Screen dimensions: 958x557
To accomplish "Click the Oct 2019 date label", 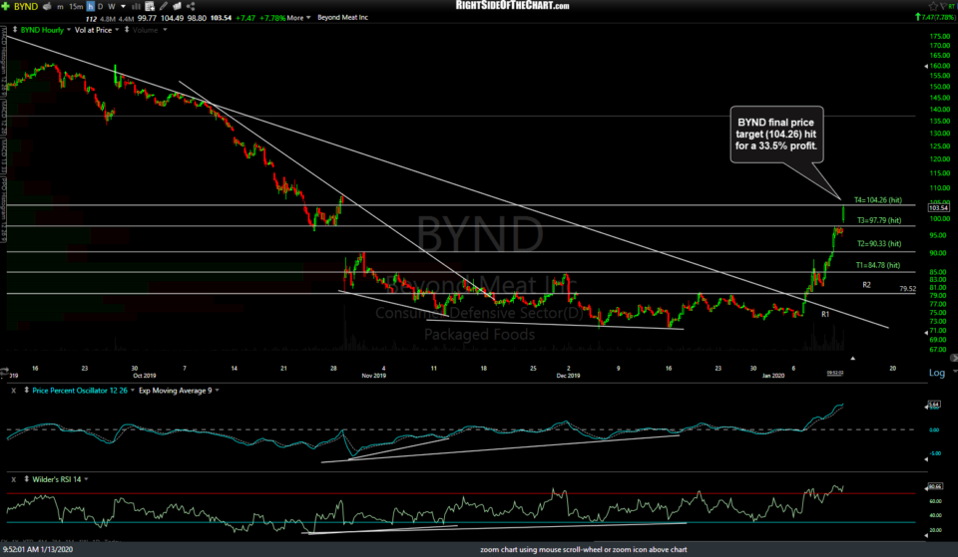I will [144, 376].
